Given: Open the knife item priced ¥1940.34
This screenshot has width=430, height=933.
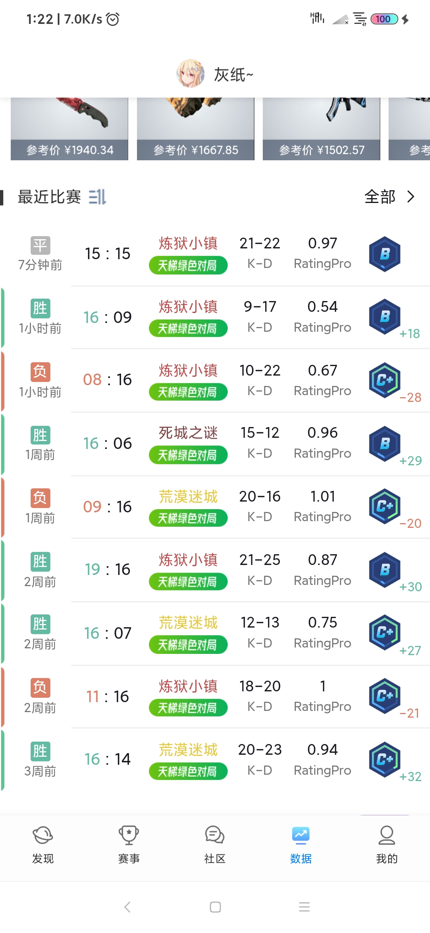Looking at the screenshot, I should (x=69, y=129).
